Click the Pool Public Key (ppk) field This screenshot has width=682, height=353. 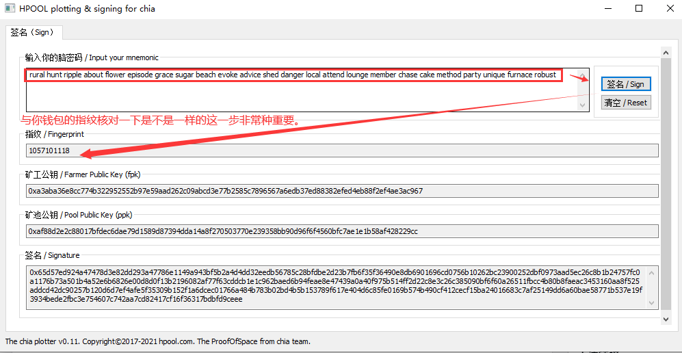pos(342,231)
